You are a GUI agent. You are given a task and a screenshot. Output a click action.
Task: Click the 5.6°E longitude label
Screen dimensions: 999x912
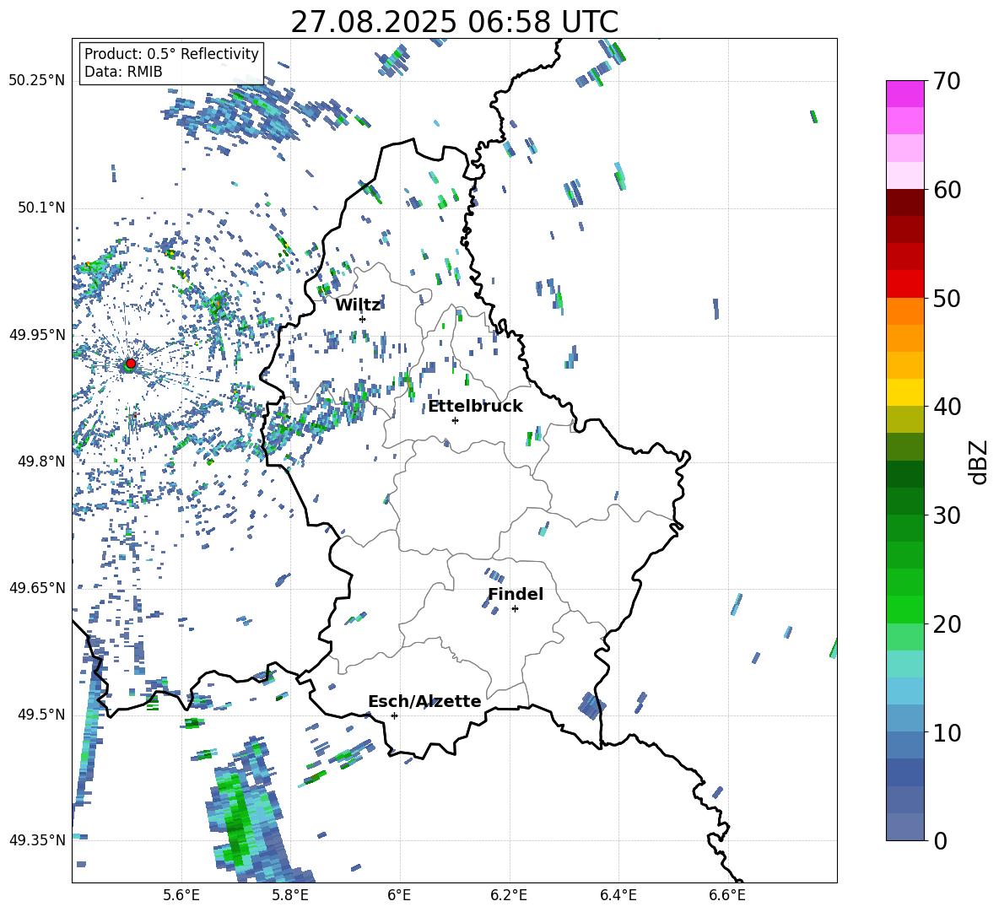[x=181, y=895]
